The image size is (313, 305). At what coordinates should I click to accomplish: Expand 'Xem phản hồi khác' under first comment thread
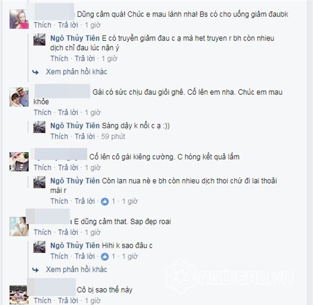pyautogui.click(x=76, y=72)
